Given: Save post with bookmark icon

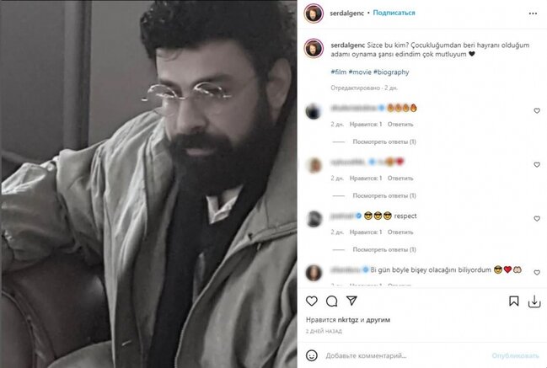Looking at the screenshot, I should point(513,301).
